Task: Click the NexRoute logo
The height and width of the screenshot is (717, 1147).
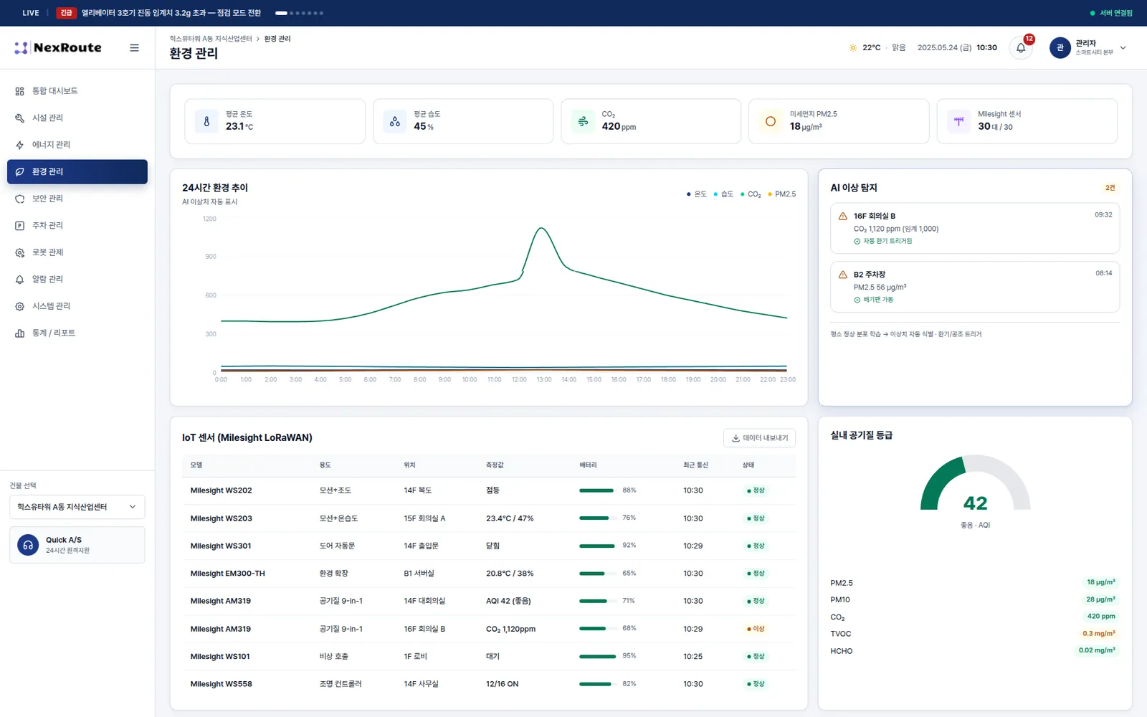Action: pos(58,48)
